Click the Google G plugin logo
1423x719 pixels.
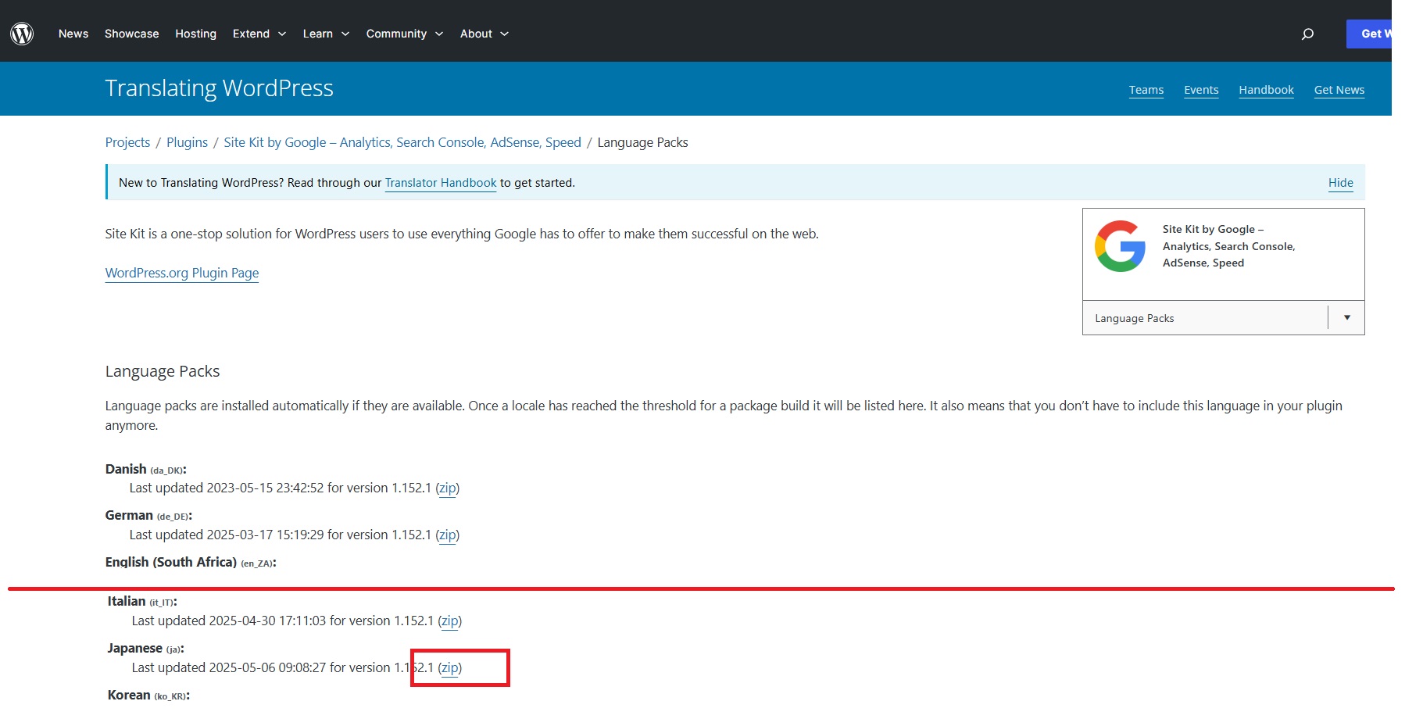pyautogui.click(x=1120, y=246)
